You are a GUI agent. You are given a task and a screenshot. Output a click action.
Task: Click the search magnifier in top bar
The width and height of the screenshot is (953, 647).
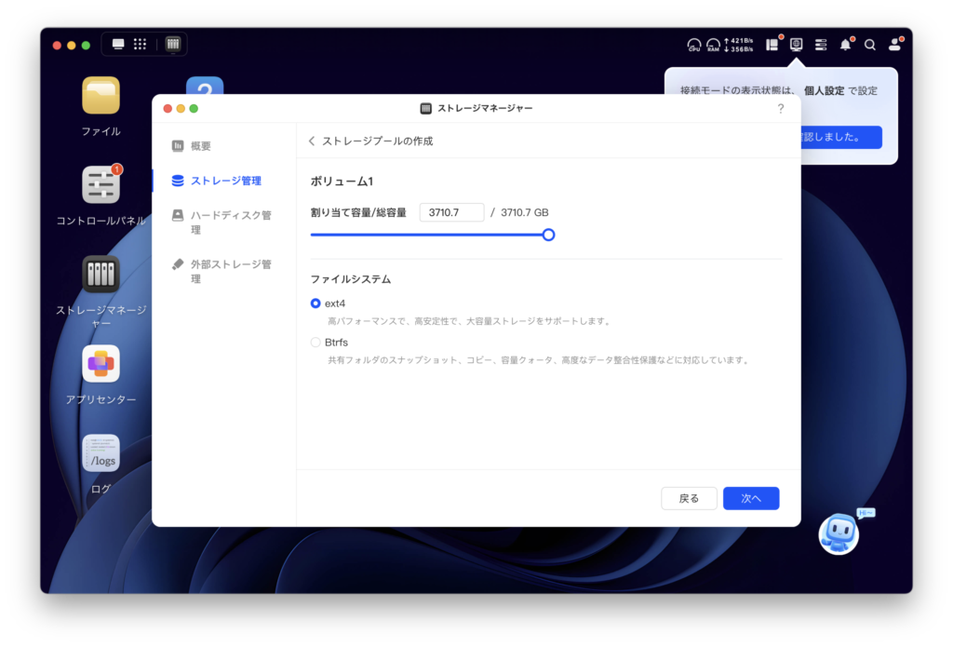[870, 45]
